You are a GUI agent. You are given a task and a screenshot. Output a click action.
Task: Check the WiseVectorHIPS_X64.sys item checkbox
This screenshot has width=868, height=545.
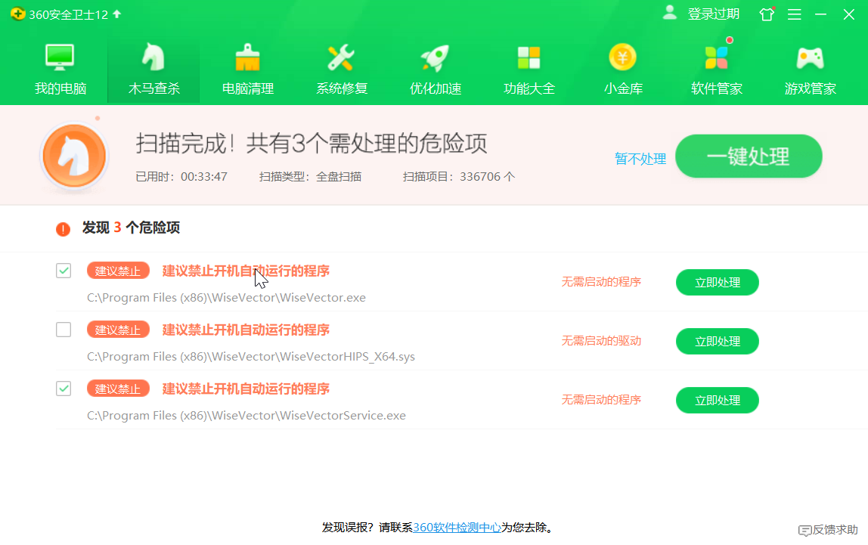pyautogui.click(x=64, y=330)
